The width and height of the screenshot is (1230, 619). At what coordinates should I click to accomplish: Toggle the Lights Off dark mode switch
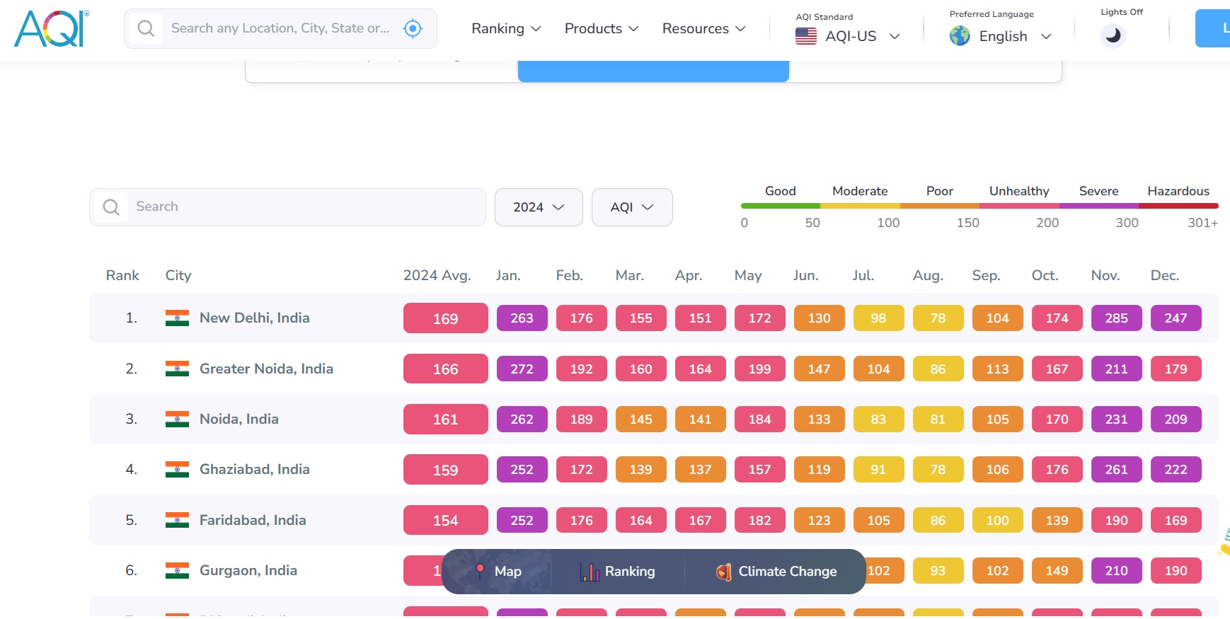click(1113, 35)
